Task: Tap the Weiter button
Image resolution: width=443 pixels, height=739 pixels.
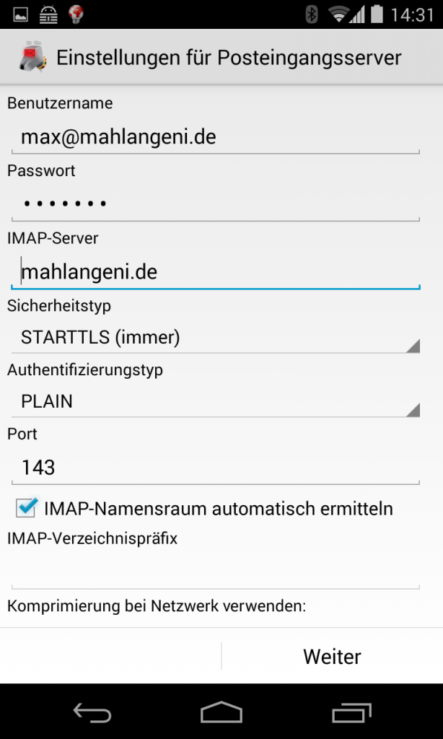Action: [332, 657]
